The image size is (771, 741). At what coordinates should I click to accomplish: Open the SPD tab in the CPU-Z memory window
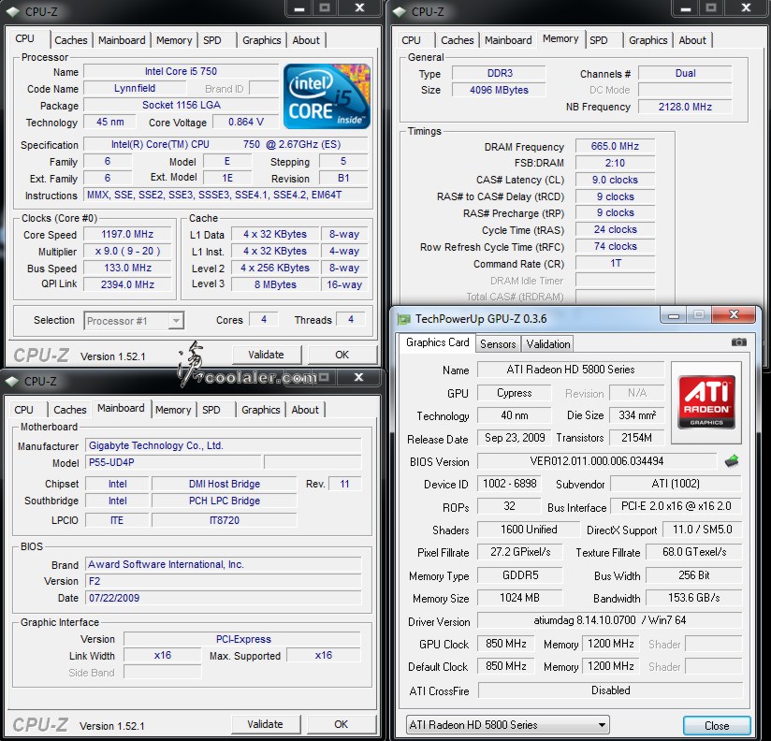point(599,40)
